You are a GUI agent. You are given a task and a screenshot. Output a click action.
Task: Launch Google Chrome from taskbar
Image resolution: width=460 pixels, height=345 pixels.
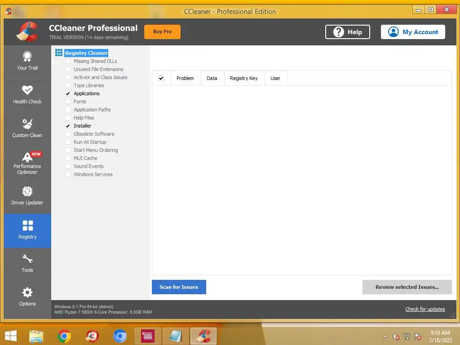[x=64, y=336]
